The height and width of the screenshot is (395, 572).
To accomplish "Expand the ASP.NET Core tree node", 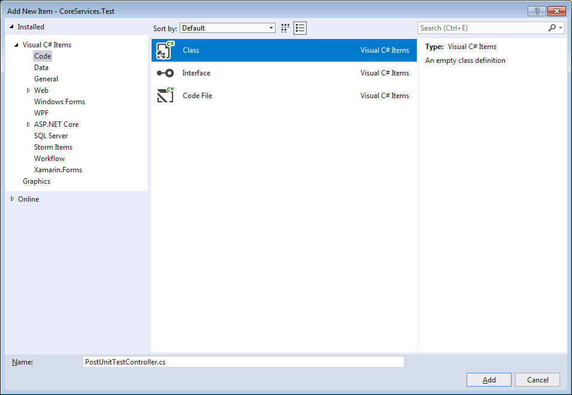I will 28,124.
